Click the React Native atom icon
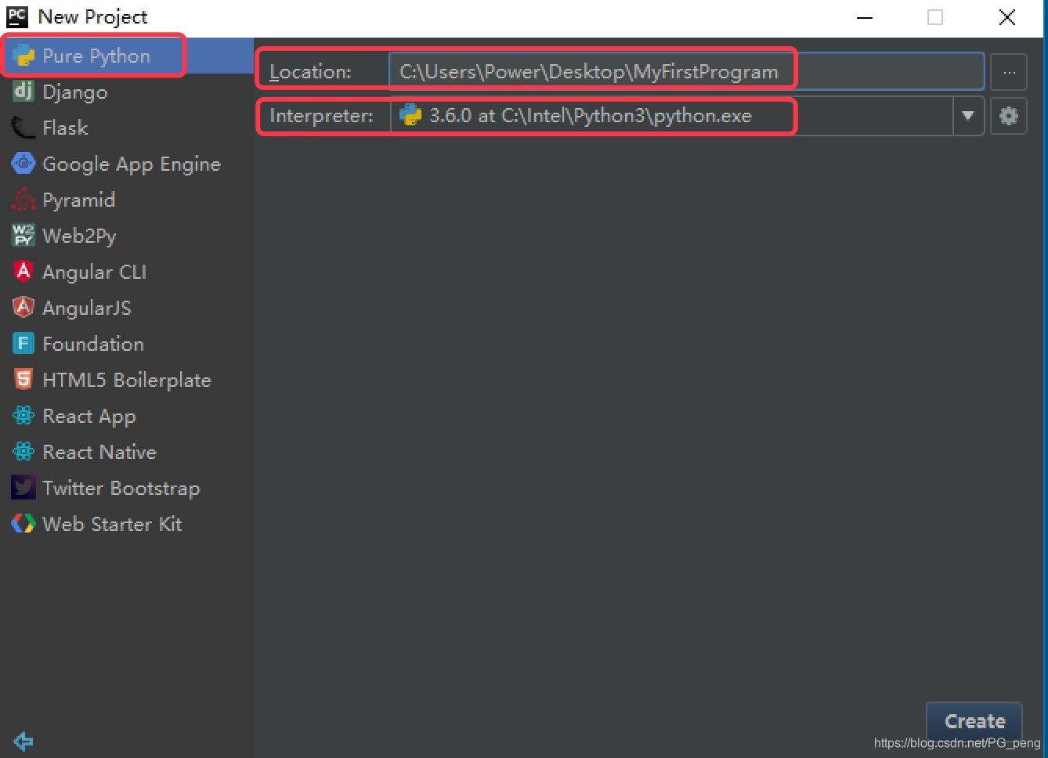The image size is (1048, 758). click(x=23, y=452)
